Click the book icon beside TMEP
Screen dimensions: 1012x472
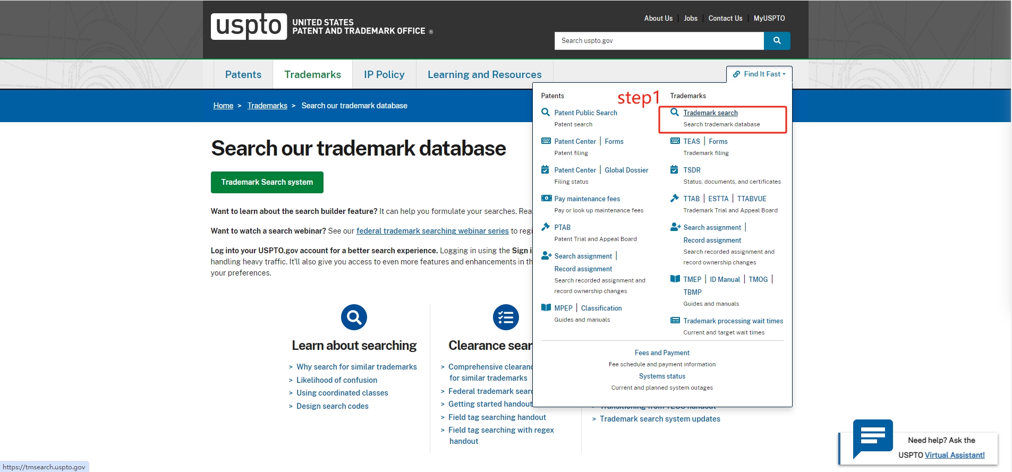(675, 279)
